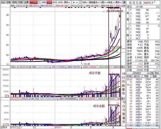Screen dimensions: 161x129
Task: Select the 60分 timeframe tab
Action: tap(54, 2)
